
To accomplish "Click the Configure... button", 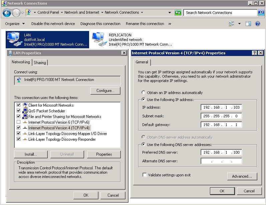I will (105, 91).
